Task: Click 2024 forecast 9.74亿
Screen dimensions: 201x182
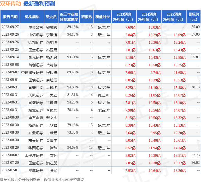Action: pos(155,73)
